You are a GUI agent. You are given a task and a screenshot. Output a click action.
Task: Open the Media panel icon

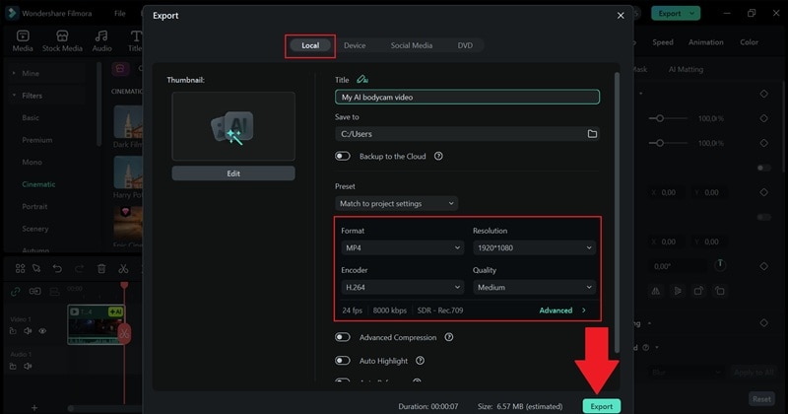[x=23, y=40]
